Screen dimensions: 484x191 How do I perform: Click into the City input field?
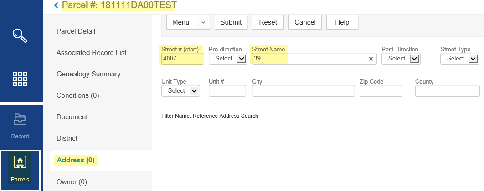point(303,91)
